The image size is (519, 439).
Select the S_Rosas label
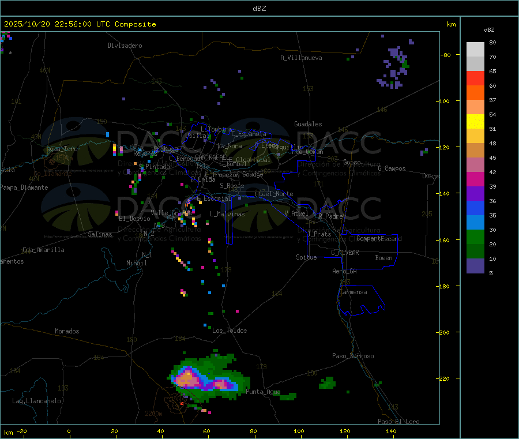click(x=232, y=186)
